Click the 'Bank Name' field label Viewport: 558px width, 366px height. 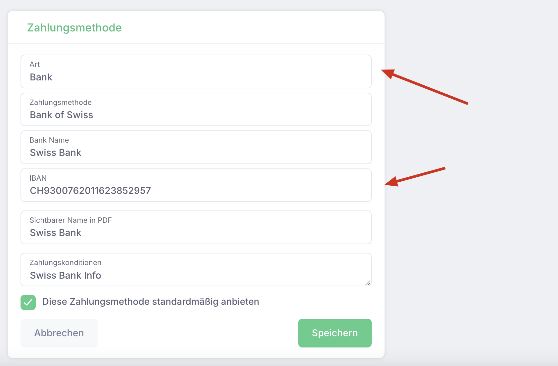pyautogui.click(x=49, y=140)
